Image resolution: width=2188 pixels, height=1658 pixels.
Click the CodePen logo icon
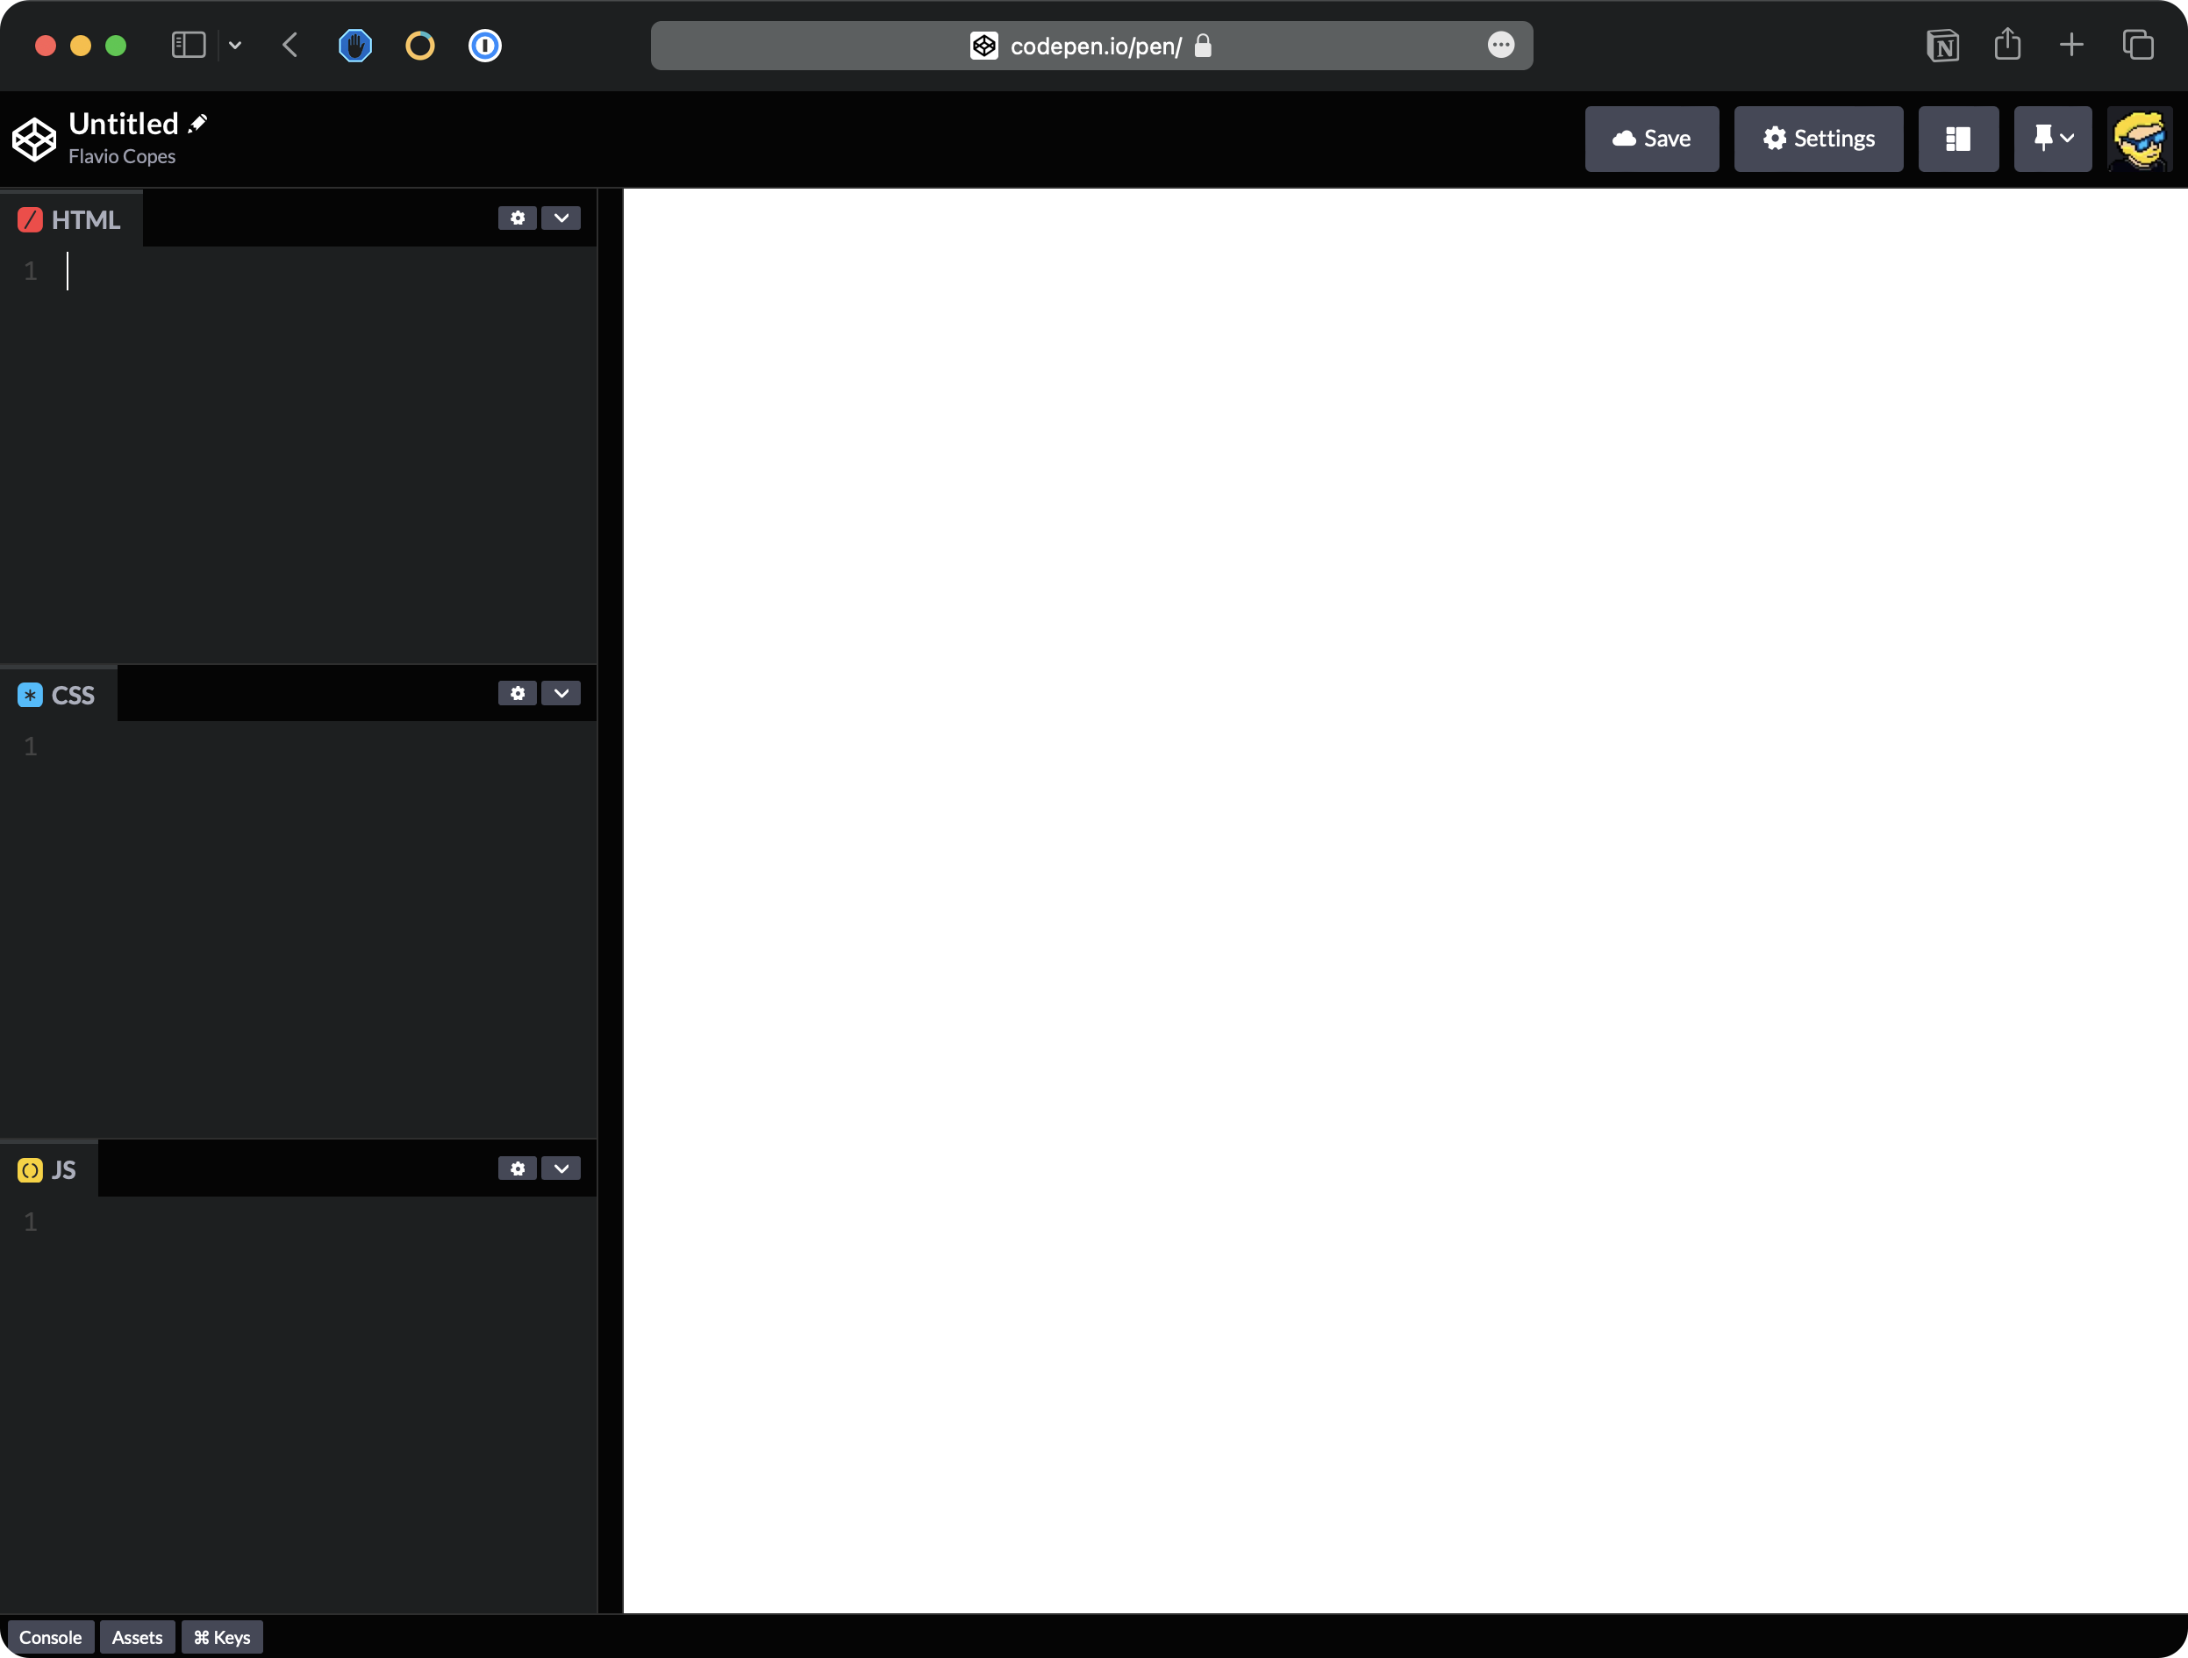point(33,139)
